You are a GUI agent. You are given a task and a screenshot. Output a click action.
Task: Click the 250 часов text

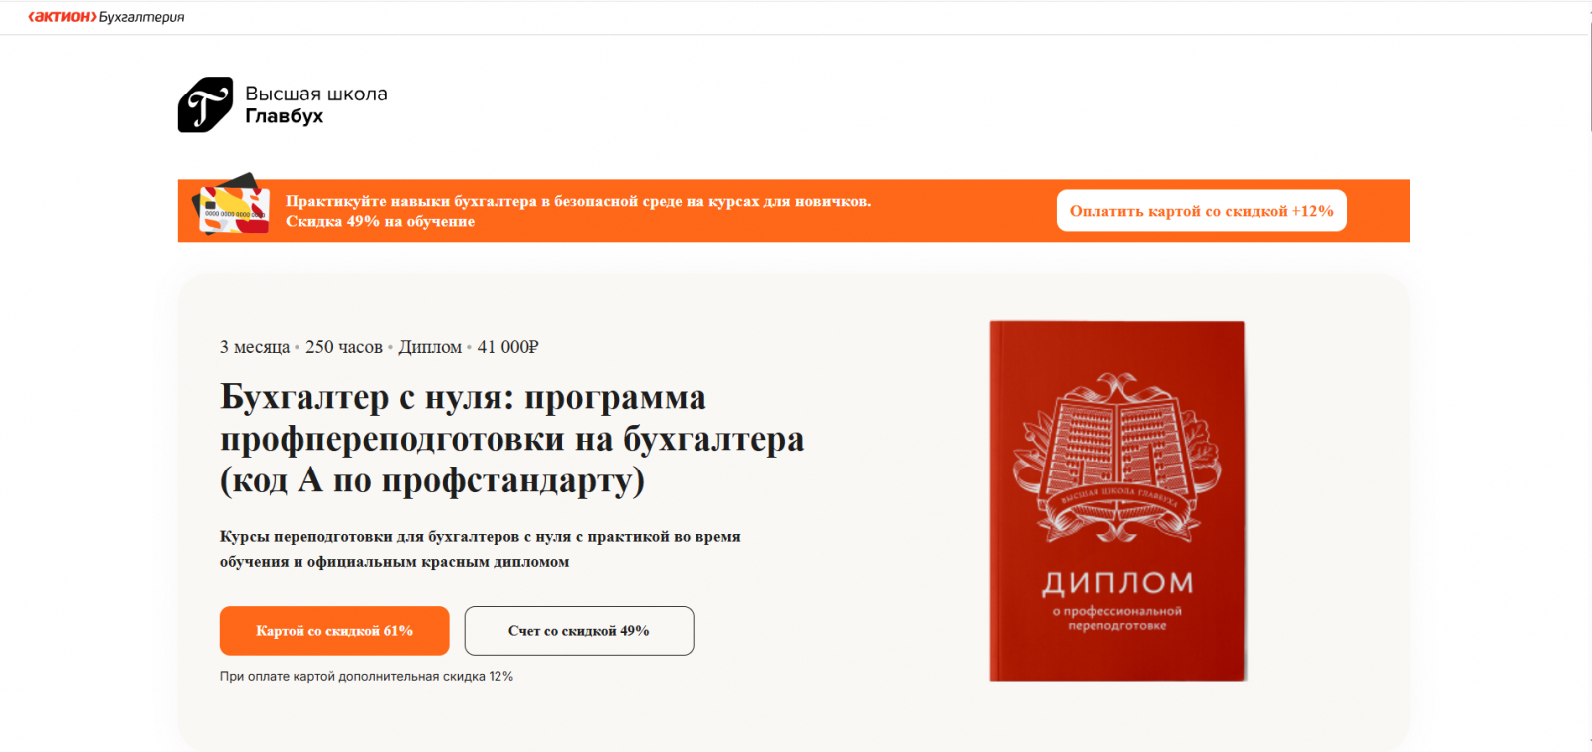coord(344,347)
